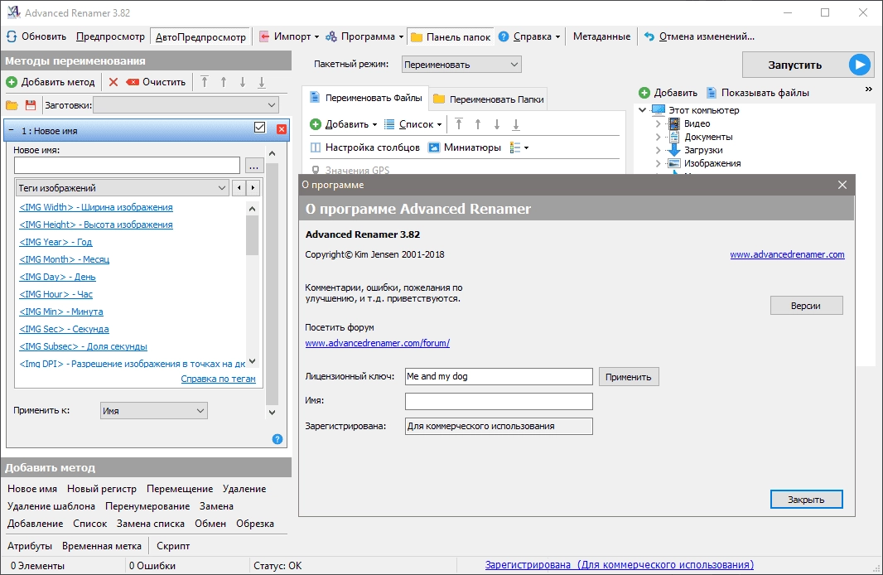The height and width of the screenshot is (575, 883).
Task: Select the Загрузки folder
Action: (x=703, y=150)
